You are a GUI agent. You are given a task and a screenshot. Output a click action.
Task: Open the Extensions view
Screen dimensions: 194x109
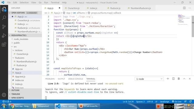(4, 45)
